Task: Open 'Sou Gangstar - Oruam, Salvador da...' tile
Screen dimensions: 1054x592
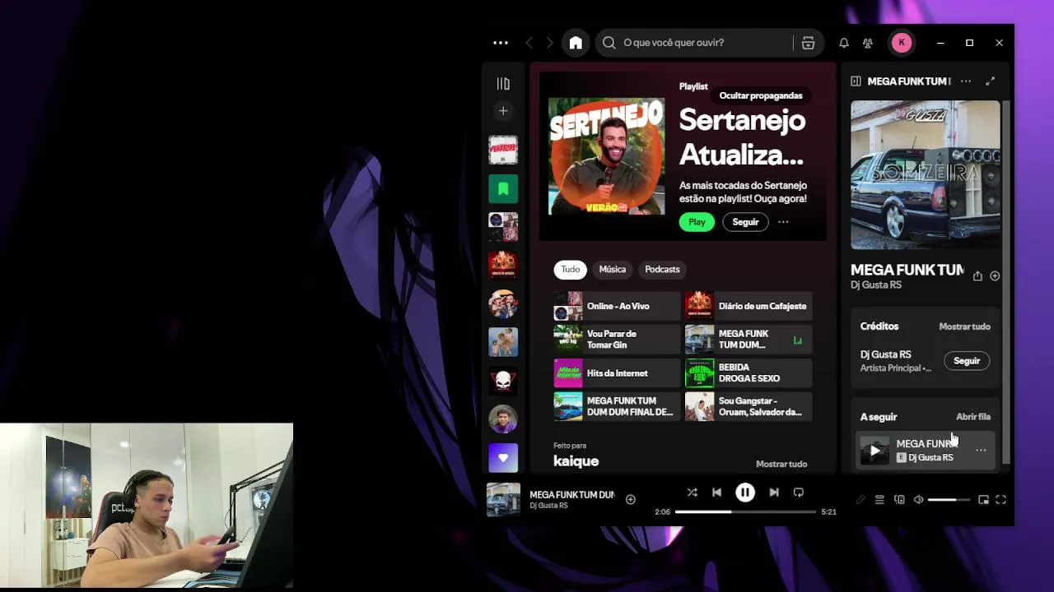Action: 749,407
